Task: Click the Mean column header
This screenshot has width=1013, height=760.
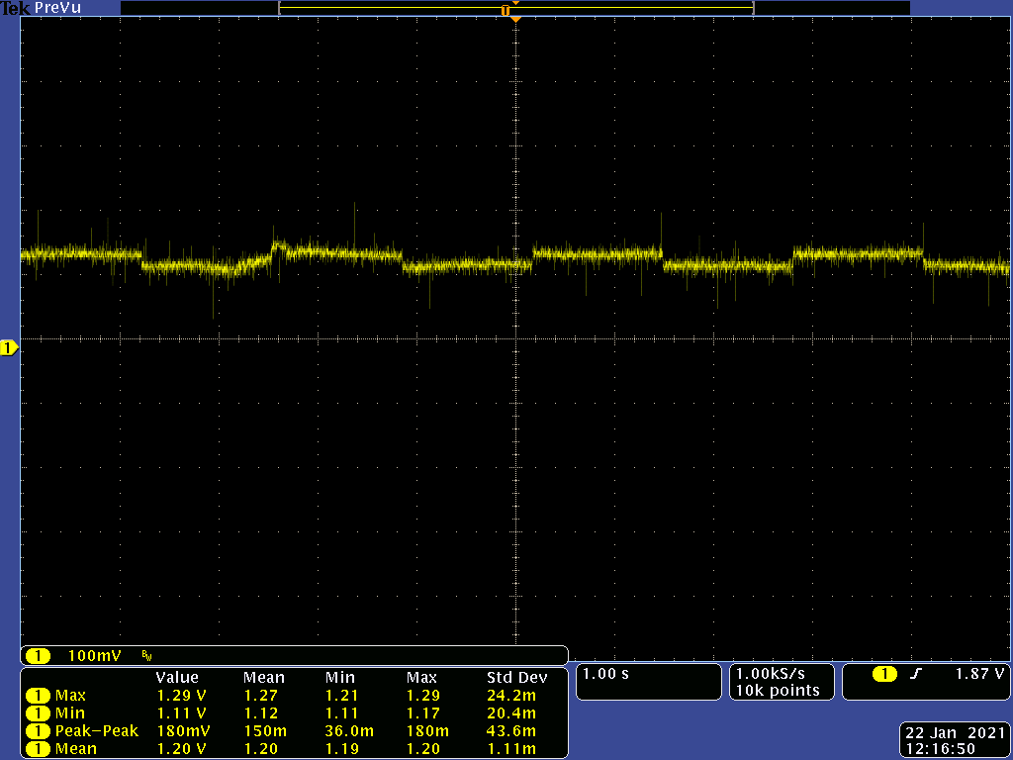Action: click(x=263, y=678)
